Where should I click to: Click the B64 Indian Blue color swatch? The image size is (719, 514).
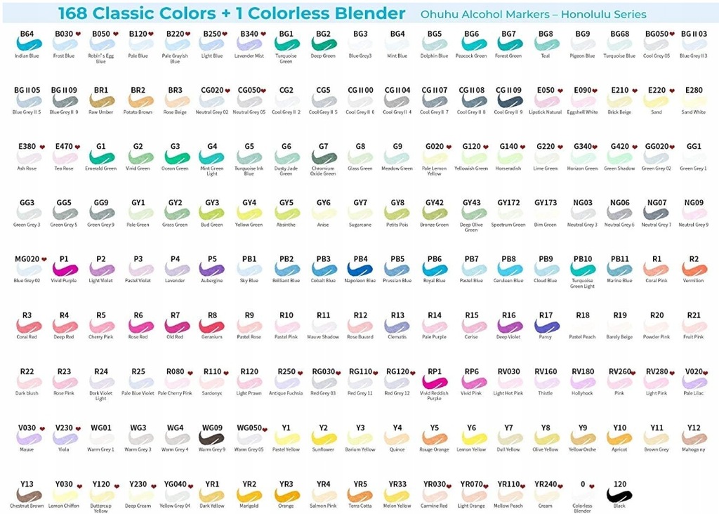click(29, 44)
